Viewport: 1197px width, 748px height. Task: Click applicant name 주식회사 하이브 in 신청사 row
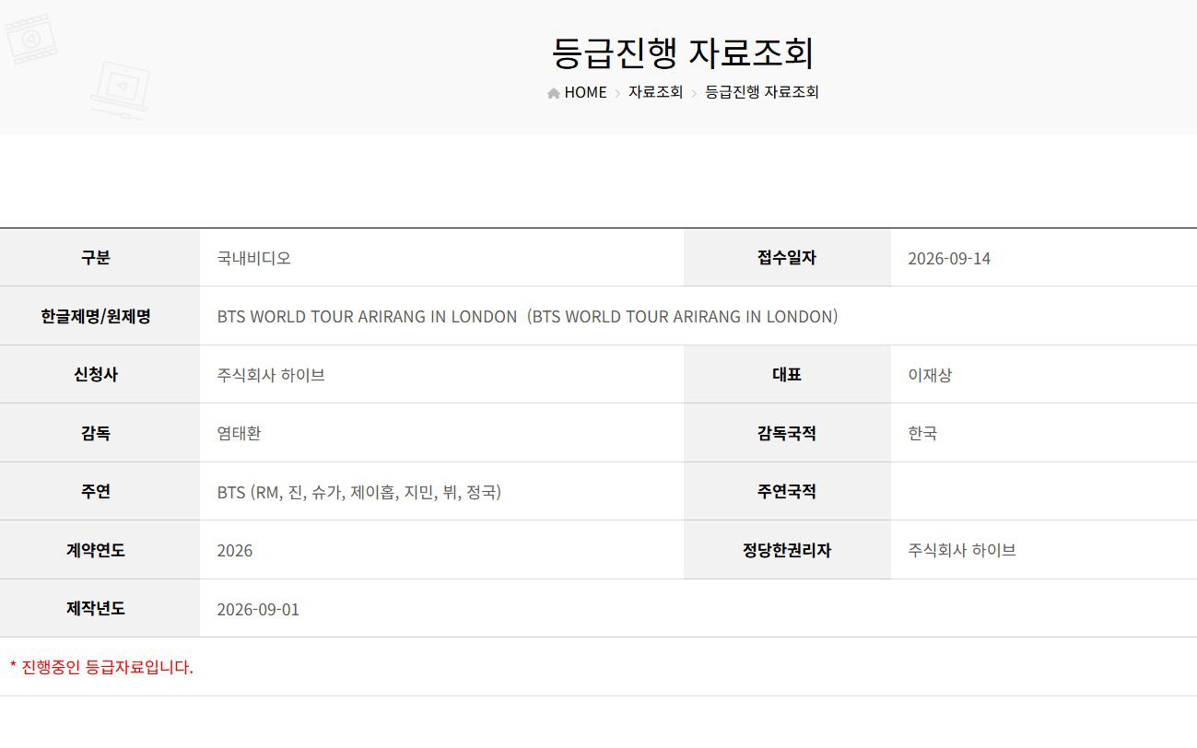(x=271, y=375)
